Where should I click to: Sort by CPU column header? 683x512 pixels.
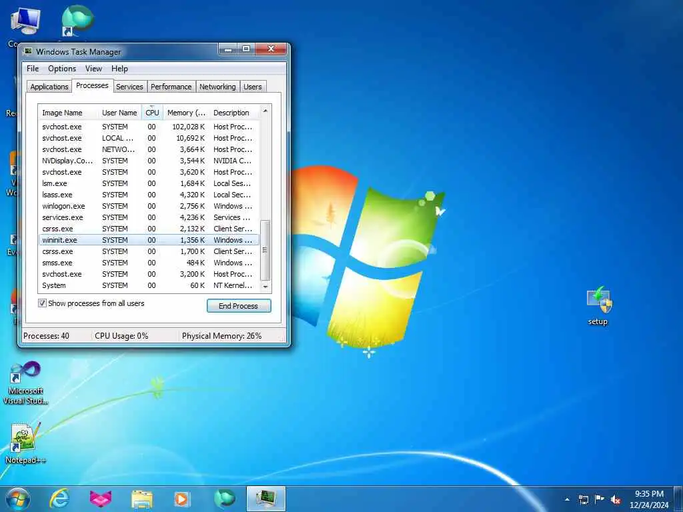[x=152, y=113]
